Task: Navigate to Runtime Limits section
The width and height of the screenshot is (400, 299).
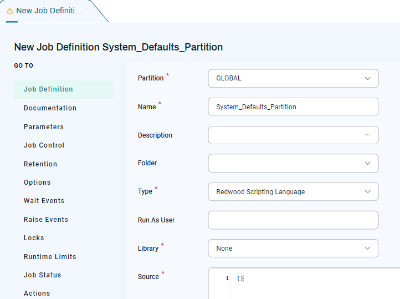Action: (50, 257)
